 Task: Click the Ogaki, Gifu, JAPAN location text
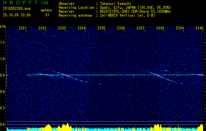point(135,8)
